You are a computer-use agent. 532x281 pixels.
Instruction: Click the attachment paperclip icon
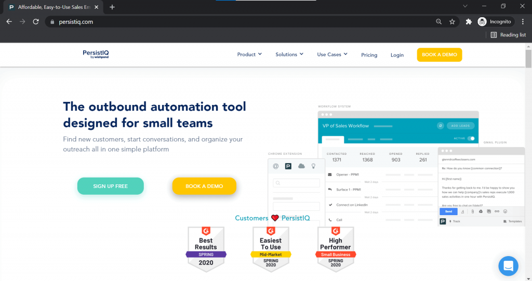472,211
